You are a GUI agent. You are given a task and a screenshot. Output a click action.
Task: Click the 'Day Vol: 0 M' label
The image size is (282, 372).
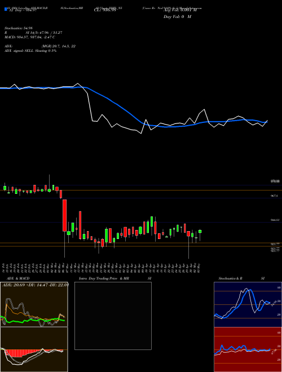click(x=177, y=17)
